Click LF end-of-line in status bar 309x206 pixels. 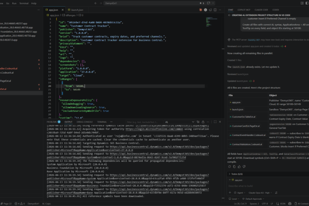(272, 204)
